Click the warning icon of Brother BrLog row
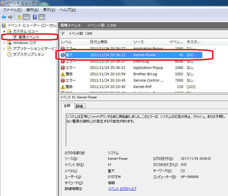228x196 pixels. pos(63,74)
